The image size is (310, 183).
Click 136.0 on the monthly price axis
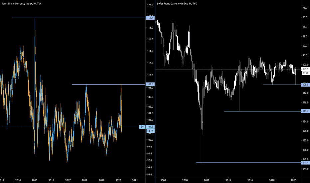click(x=305, y=150)
